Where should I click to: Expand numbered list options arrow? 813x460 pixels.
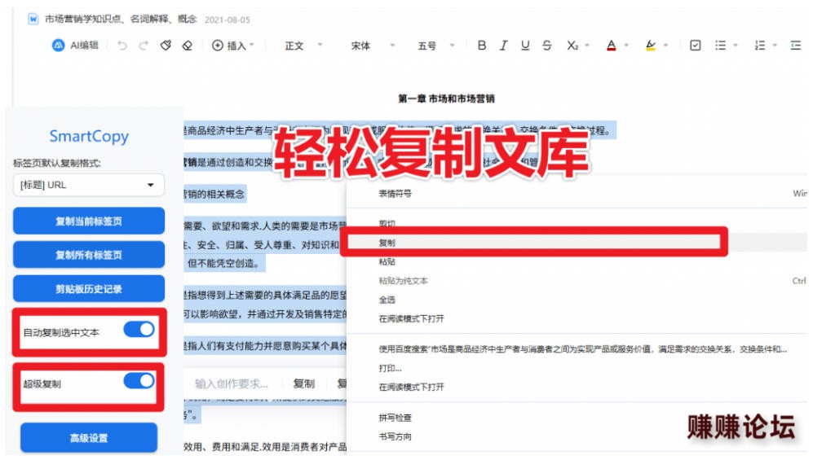(775, 46)
